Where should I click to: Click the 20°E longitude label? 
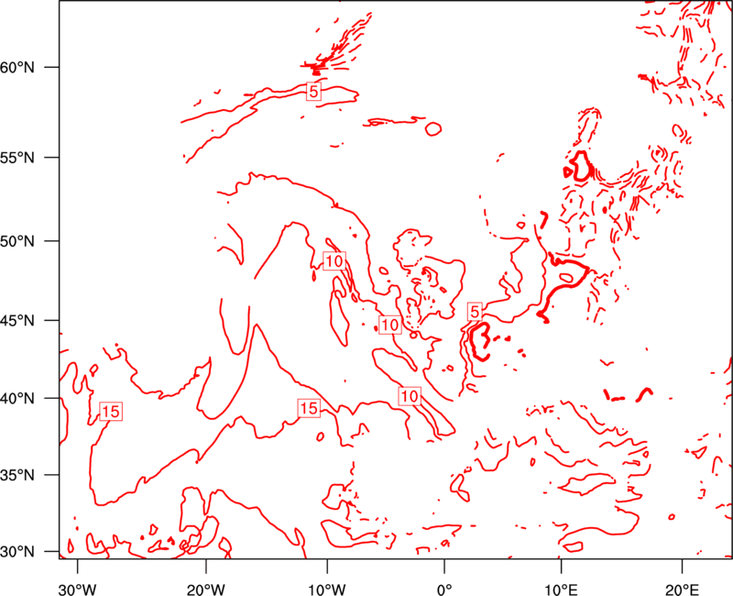[682, 590]
